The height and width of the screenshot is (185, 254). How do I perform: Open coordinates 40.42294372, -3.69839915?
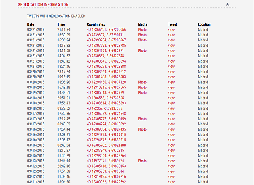106,140
